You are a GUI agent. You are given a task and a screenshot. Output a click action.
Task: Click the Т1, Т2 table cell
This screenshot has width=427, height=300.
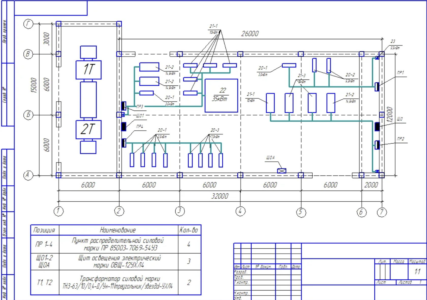(44, 282)
